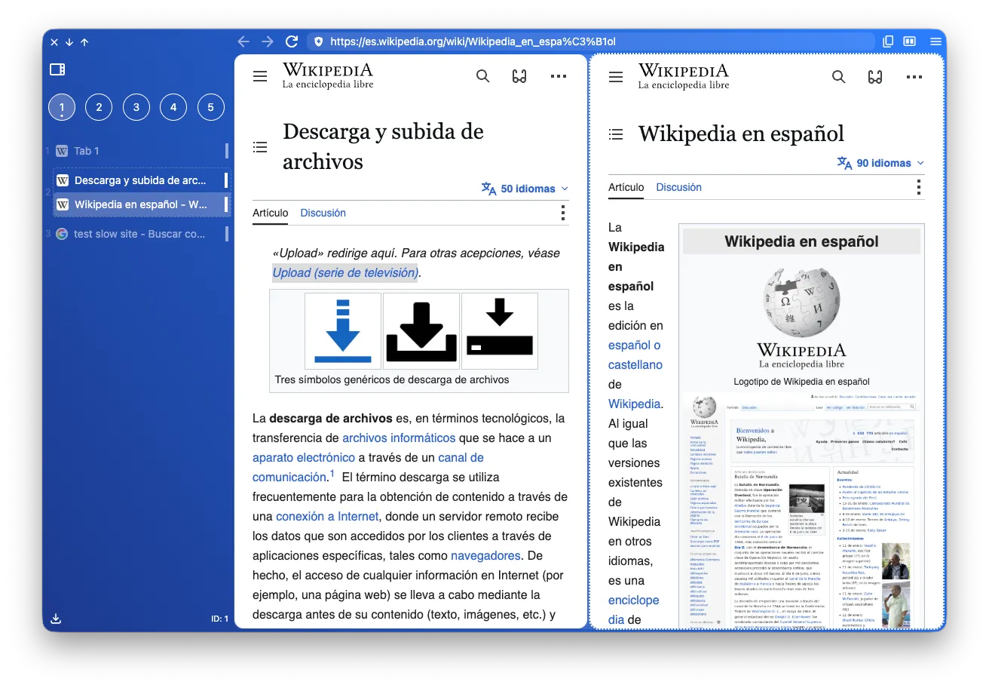Expand the '50 idiomas' language dropdown
Viewport: 989px width, 688px height.
pyautogui.click(x=525, y=189)
